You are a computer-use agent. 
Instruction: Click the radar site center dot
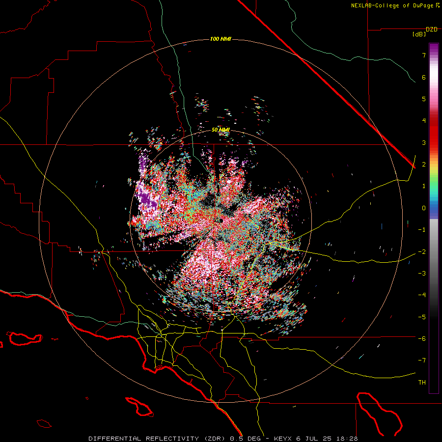pos(221,221)
